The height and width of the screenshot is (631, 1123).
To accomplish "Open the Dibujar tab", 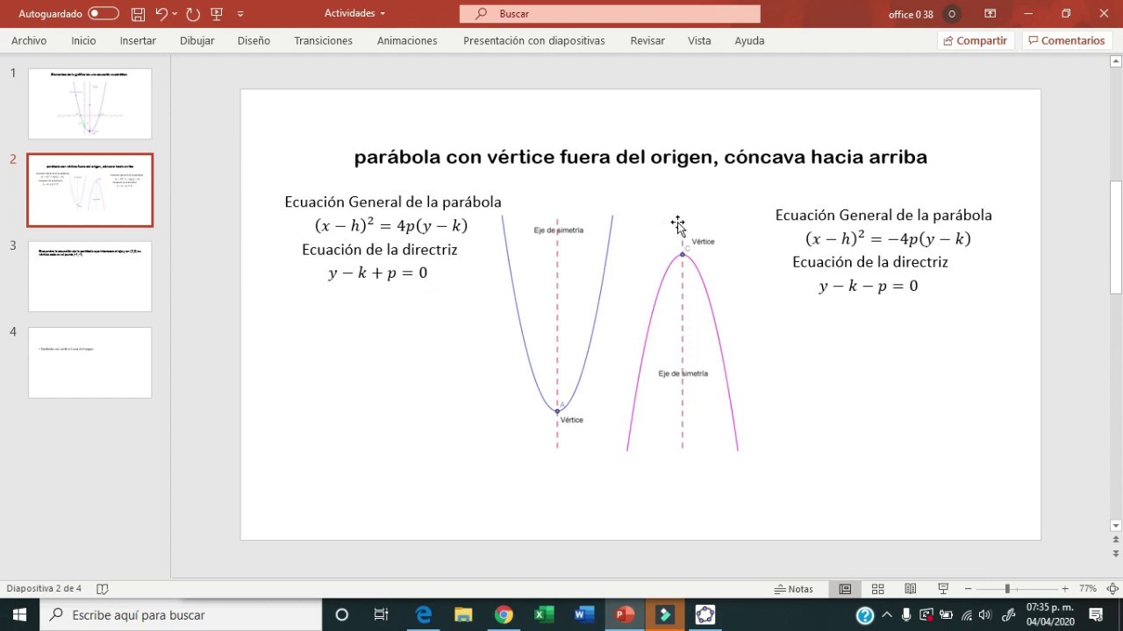I will click(x=197, y=40).
